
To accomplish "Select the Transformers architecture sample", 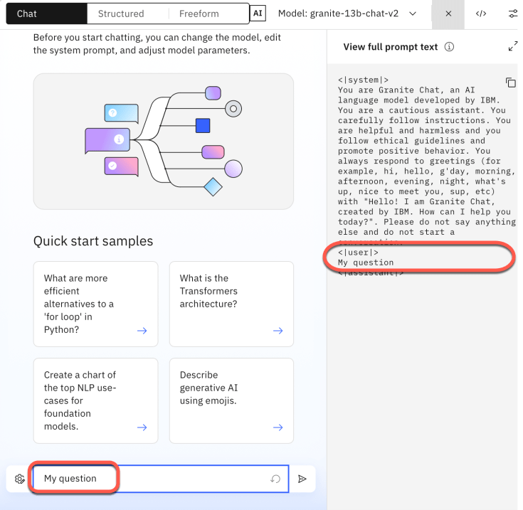I will pyautogui.click(x=231, y=304).
